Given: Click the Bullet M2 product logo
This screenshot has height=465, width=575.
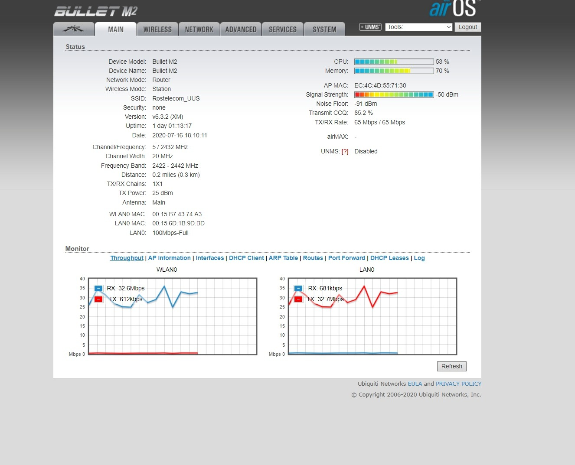Looking at the screenshot, I should pos(96,11).
